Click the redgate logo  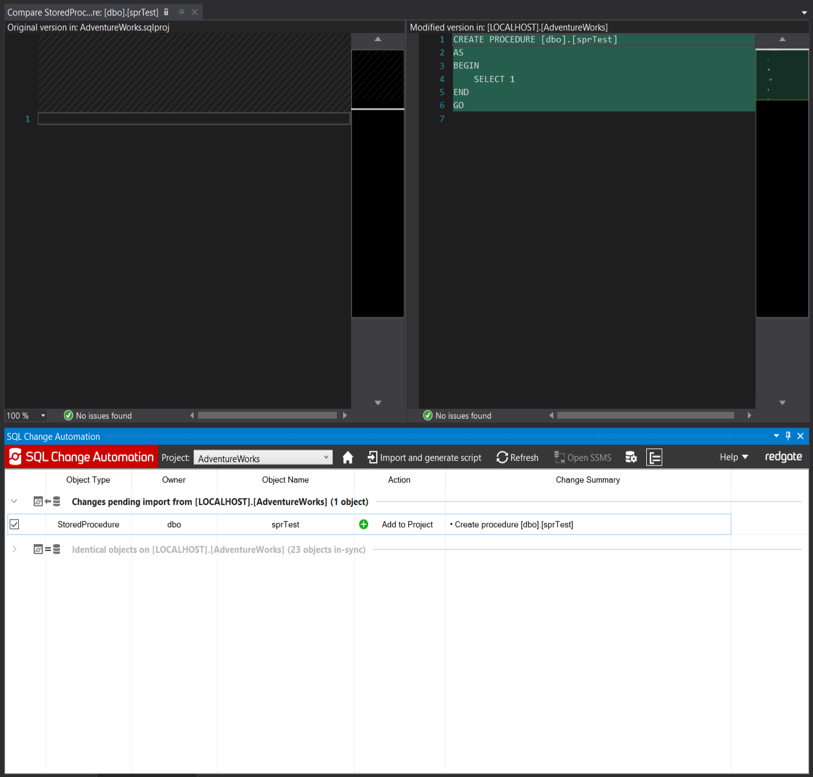pyautogui.click(x=783, y=457)
